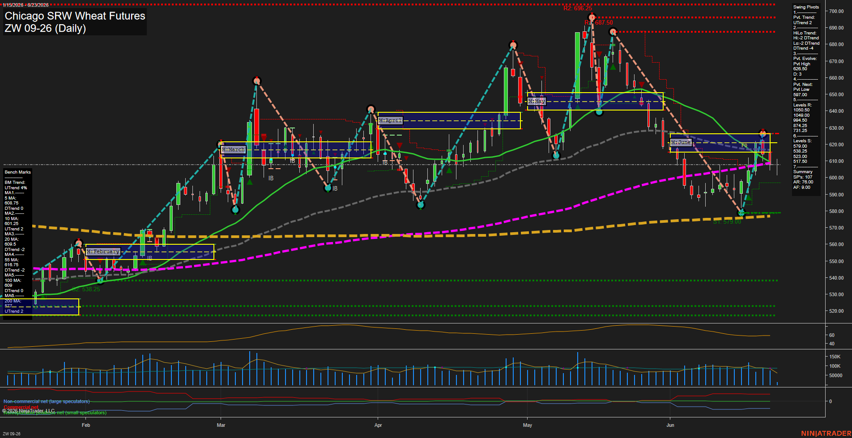
Task: Click the '5 MA:' benchmark entry
Action: point(10,198)
